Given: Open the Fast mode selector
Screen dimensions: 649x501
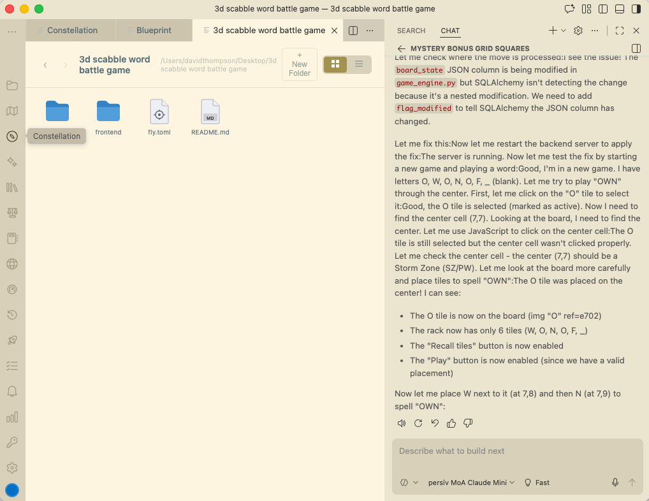Looking at the screenshot, I should (536, 483).
